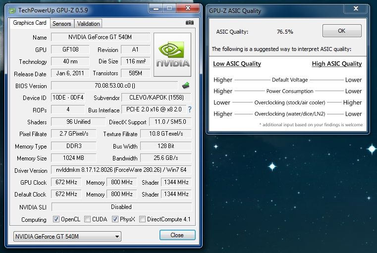Screen dimensions: 377x253
Task: Click the GPU Clock field 672 MHz
Action: [66, 182]
